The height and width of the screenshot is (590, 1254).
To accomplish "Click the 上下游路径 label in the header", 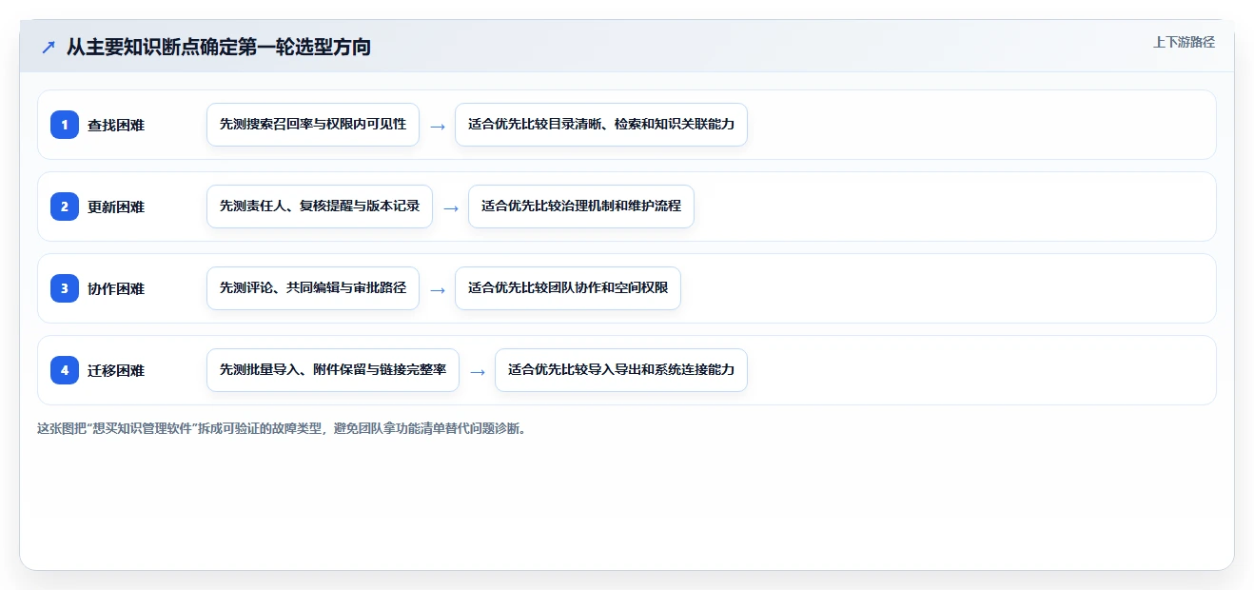I will (x=1184, y=42).
